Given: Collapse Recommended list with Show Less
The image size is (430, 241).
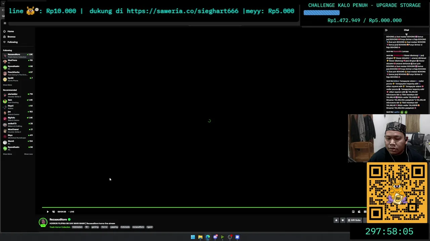Looking at the screenshot, I should point(28,154).
